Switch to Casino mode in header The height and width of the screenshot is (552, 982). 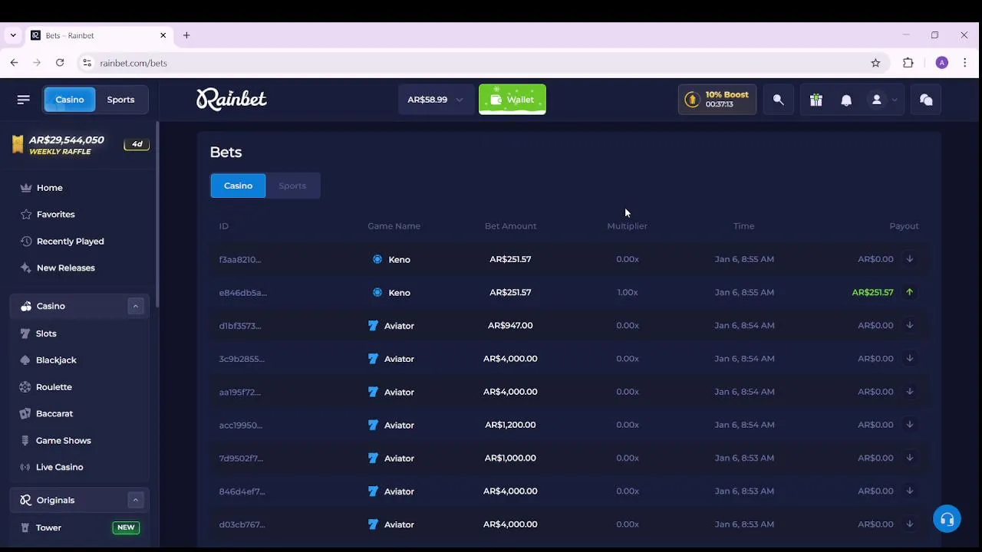(70, 100)
